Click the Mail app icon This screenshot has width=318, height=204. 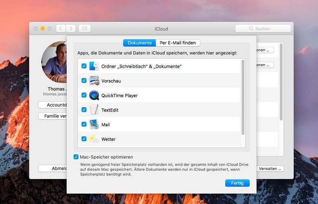pyautogui.click(x=94, y=124)
